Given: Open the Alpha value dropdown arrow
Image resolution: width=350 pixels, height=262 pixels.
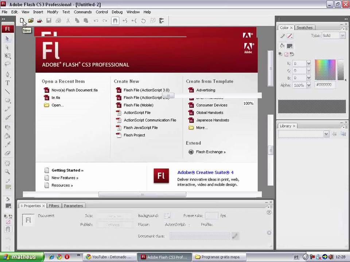Looking at the screenshot, I should tap(308, 85).
